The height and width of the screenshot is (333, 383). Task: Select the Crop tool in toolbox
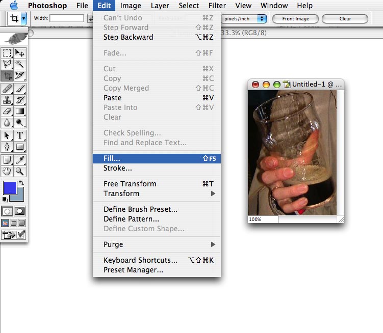(7, 76)
